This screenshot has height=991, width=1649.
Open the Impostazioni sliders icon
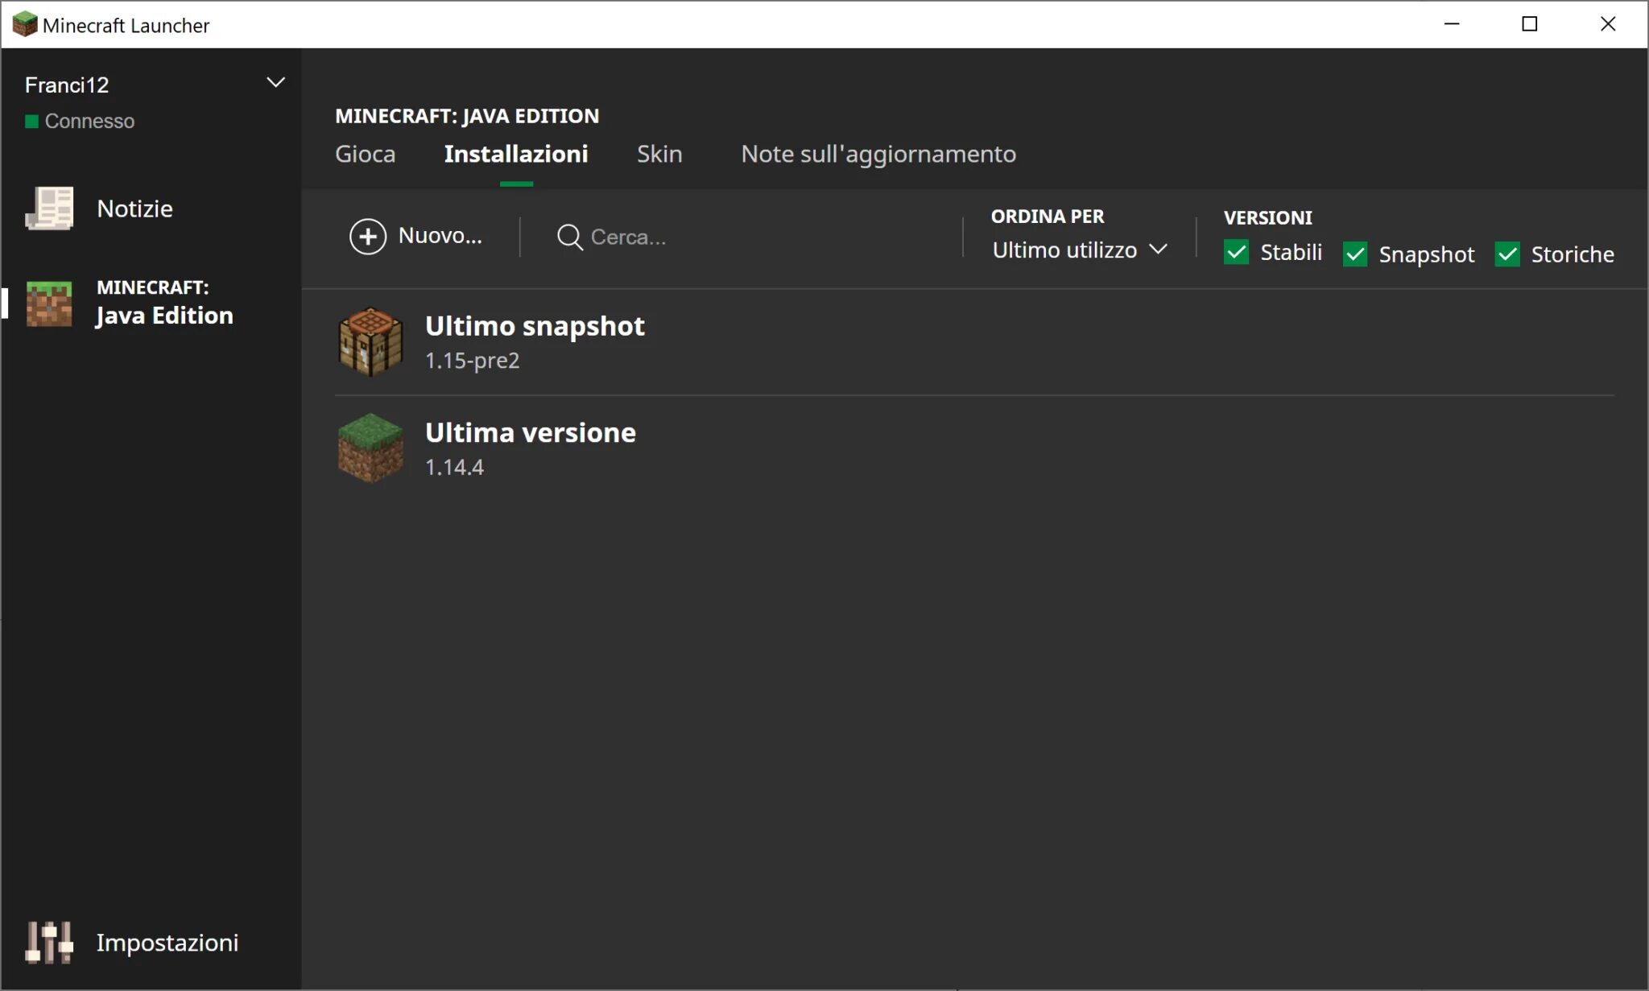point(49,943)
